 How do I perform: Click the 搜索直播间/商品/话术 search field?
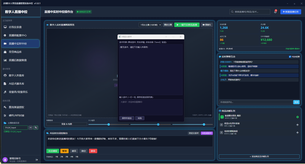pyautogui.click(x=250, y=12)
